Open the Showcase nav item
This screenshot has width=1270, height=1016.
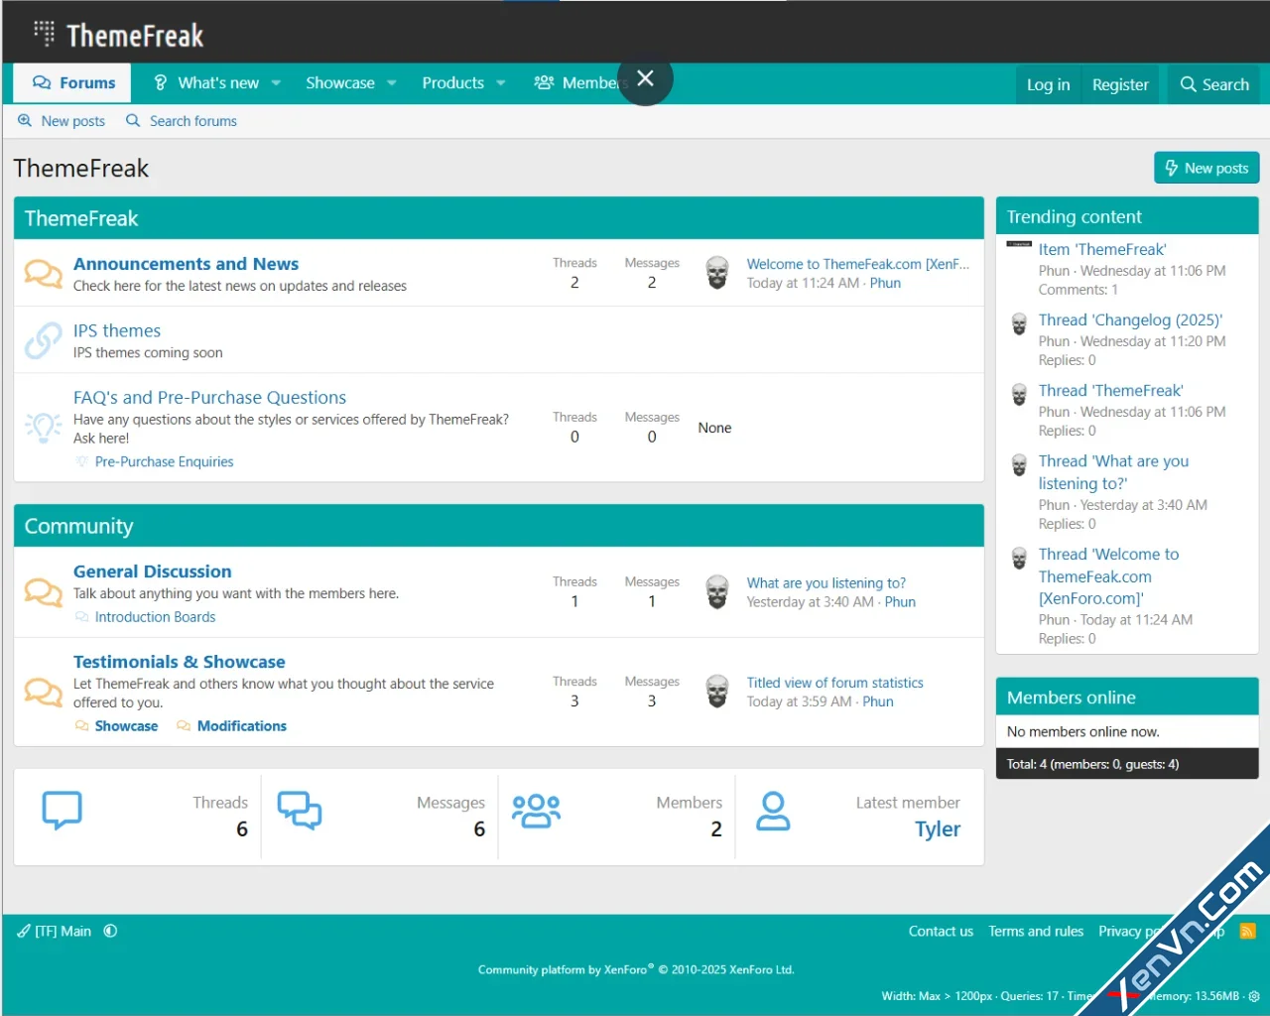340,83
